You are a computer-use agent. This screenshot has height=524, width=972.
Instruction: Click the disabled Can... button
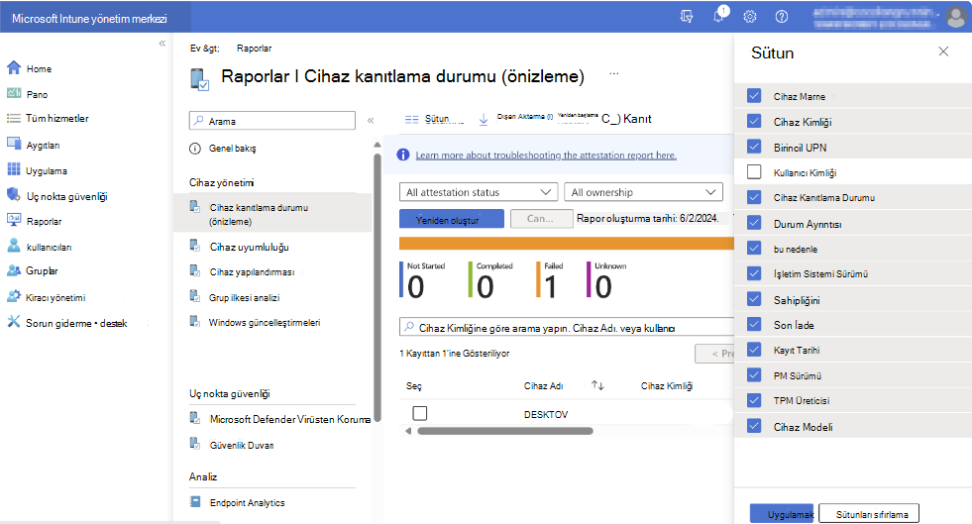point(541,219)
